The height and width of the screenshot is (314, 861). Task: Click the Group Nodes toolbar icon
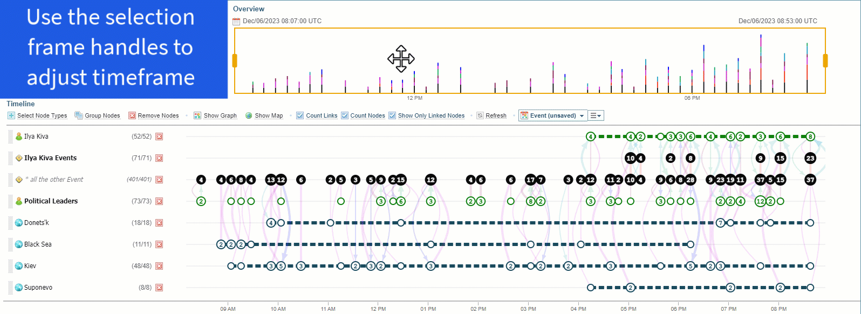click(79, 115)
